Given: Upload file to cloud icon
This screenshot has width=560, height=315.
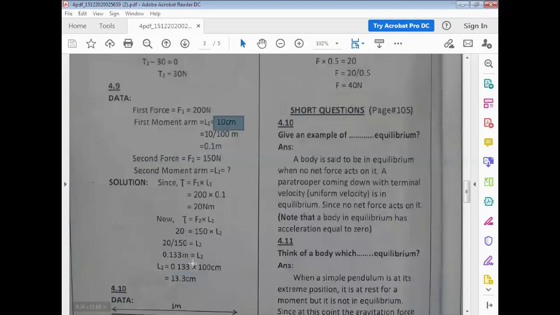Looking at the screenshot, I should point(109,43).
